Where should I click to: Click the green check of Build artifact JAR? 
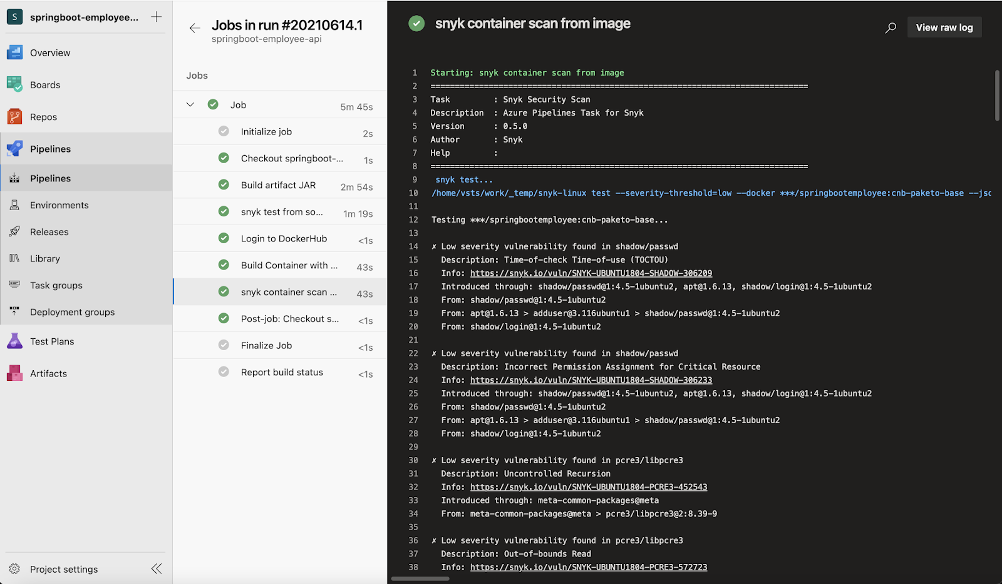click(224, 184)
